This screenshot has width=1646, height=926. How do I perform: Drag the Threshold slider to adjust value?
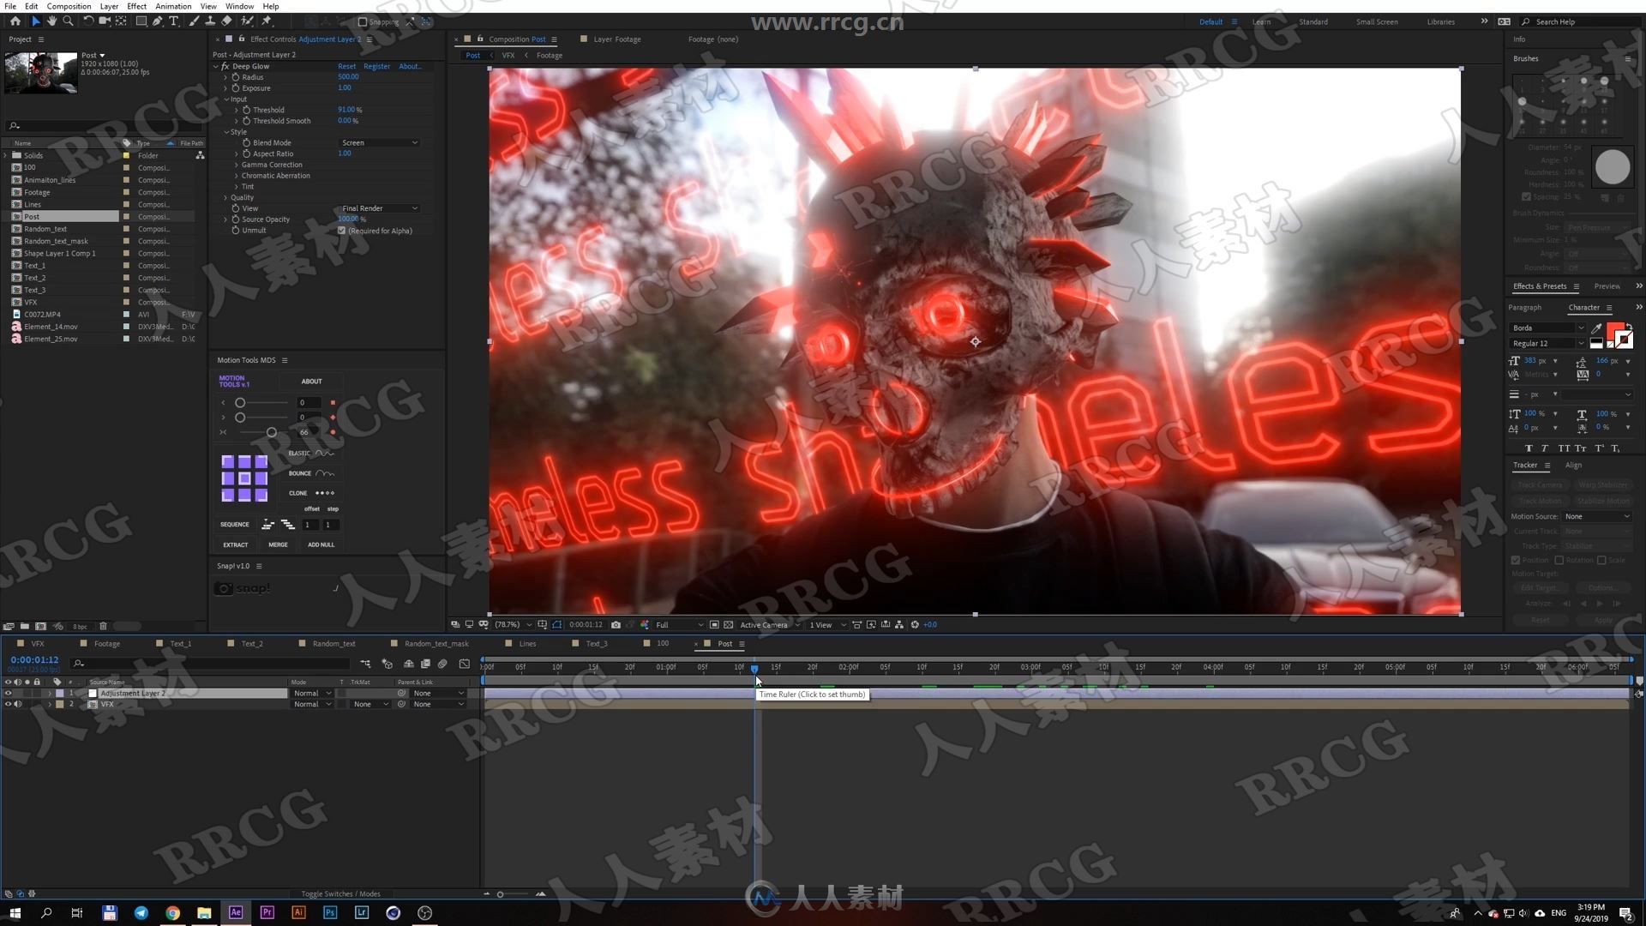tap(348, 110)
